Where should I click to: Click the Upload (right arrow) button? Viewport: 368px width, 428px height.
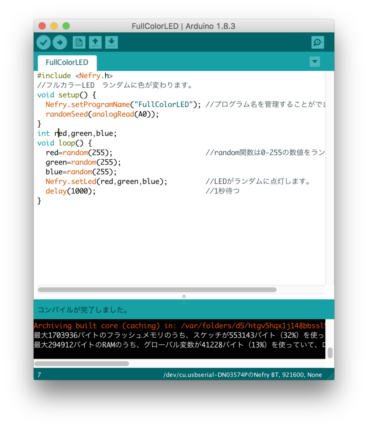[60, 42]
